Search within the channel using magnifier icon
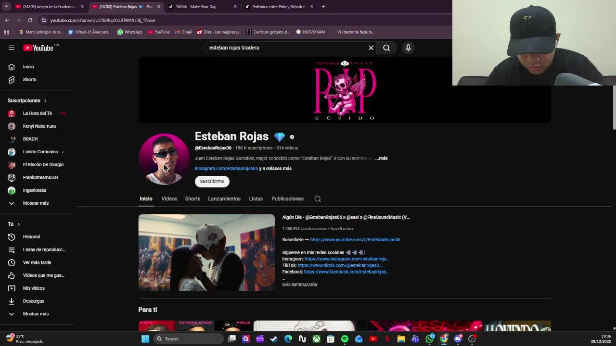616x346 pixels. 318,199
